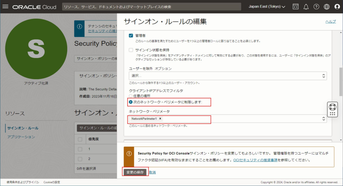Tick the checkbox for priority row 2

[80, 159]
